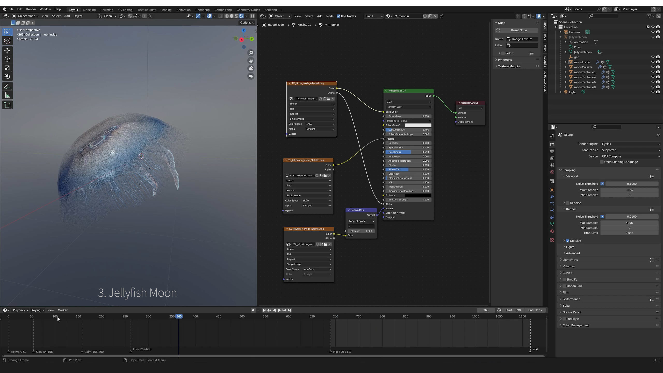The width and height of the screenshot is (663, 373).
Task: Click Emission black color swatch
Action: coord(418,196)
